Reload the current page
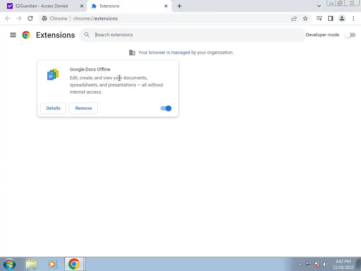This screenshot has width=361, height=271. (x=30, y=18)
